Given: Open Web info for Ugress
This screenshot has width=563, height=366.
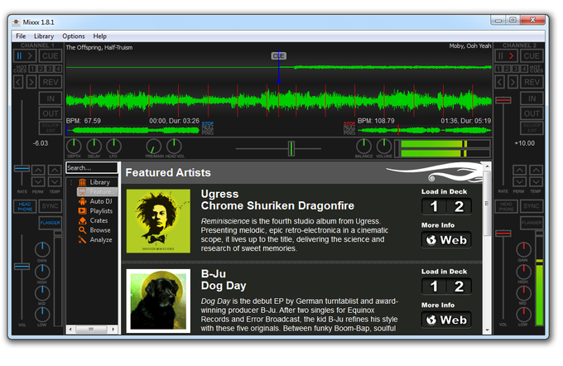Looking at the screenshot, I should point(446,239).
